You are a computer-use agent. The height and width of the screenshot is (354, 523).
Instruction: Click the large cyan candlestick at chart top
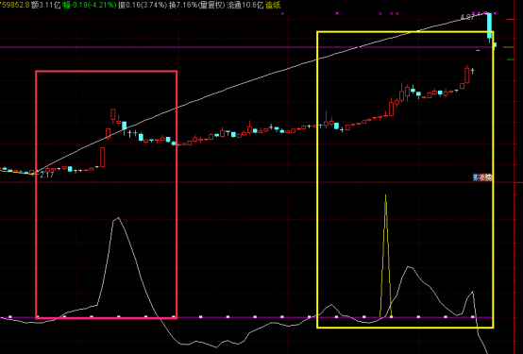(489, 25)
